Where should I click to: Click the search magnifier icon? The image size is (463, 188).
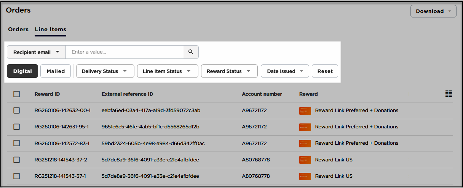(191, 52)
